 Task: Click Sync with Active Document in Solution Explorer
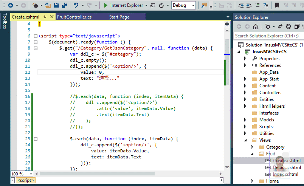click(x=280, y=26)
